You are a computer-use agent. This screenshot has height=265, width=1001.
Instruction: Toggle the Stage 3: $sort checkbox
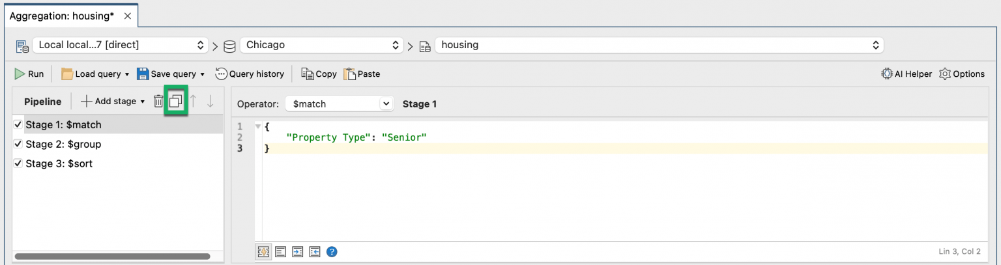click(x=18, y=163)
